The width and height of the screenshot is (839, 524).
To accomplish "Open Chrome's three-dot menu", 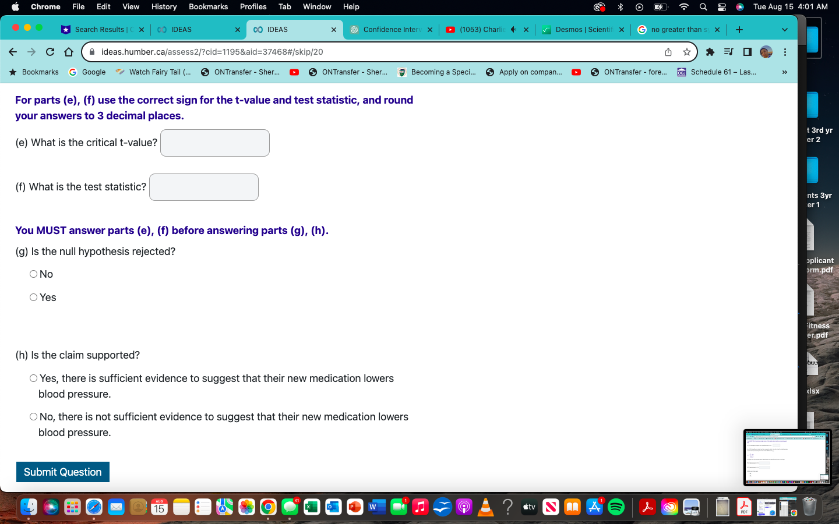I will point(785,52).
